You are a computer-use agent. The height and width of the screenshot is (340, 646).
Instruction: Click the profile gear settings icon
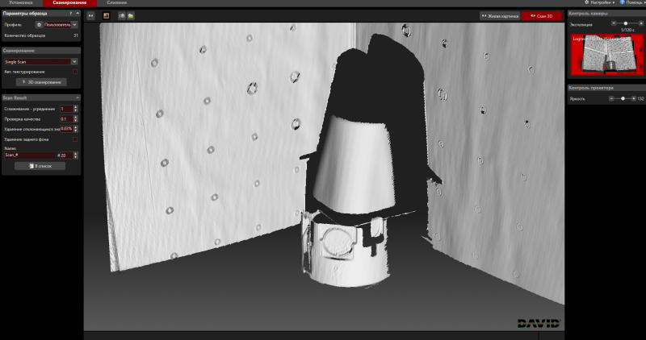click(38, 26)
